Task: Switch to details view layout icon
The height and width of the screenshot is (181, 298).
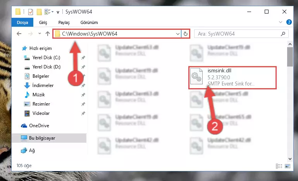Action: point(279,166)
